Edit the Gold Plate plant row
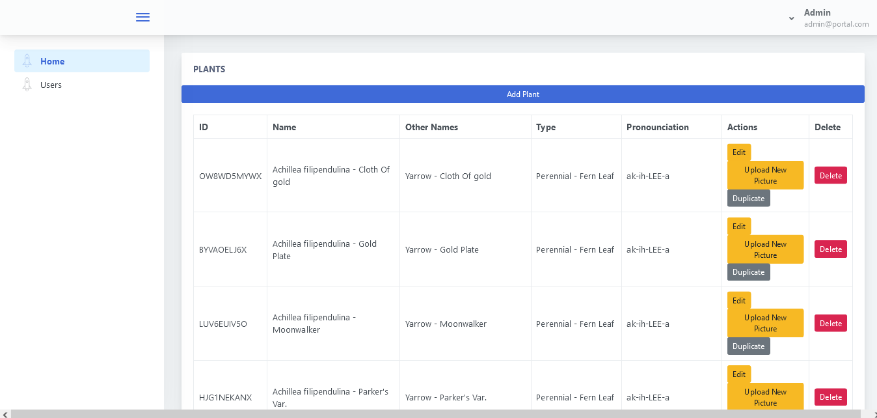Image resolution: width=877 pixels, height=418 pixels. tap(738, 226)
